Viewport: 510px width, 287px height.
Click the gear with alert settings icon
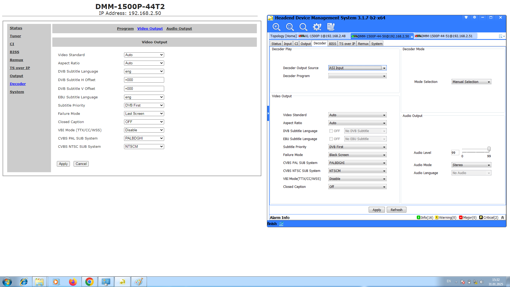pos(317,27)
